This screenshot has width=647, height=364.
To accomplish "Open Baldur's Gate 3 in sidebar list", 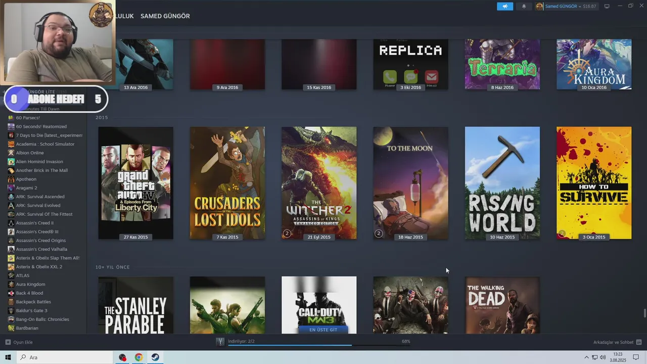I will point(31,310).
